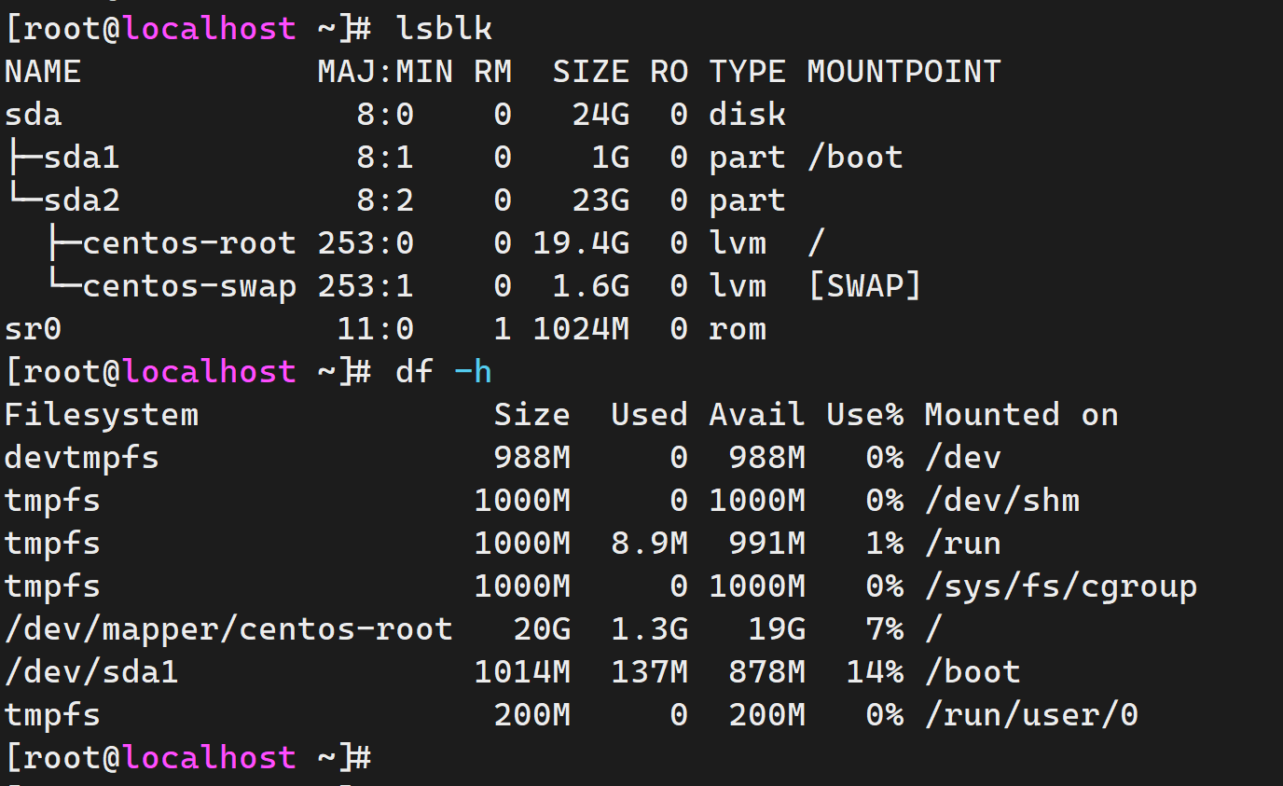Click the MOUNTPOINT column header
The width and height of the screenshot is (1283, 786).
(904, 72)
